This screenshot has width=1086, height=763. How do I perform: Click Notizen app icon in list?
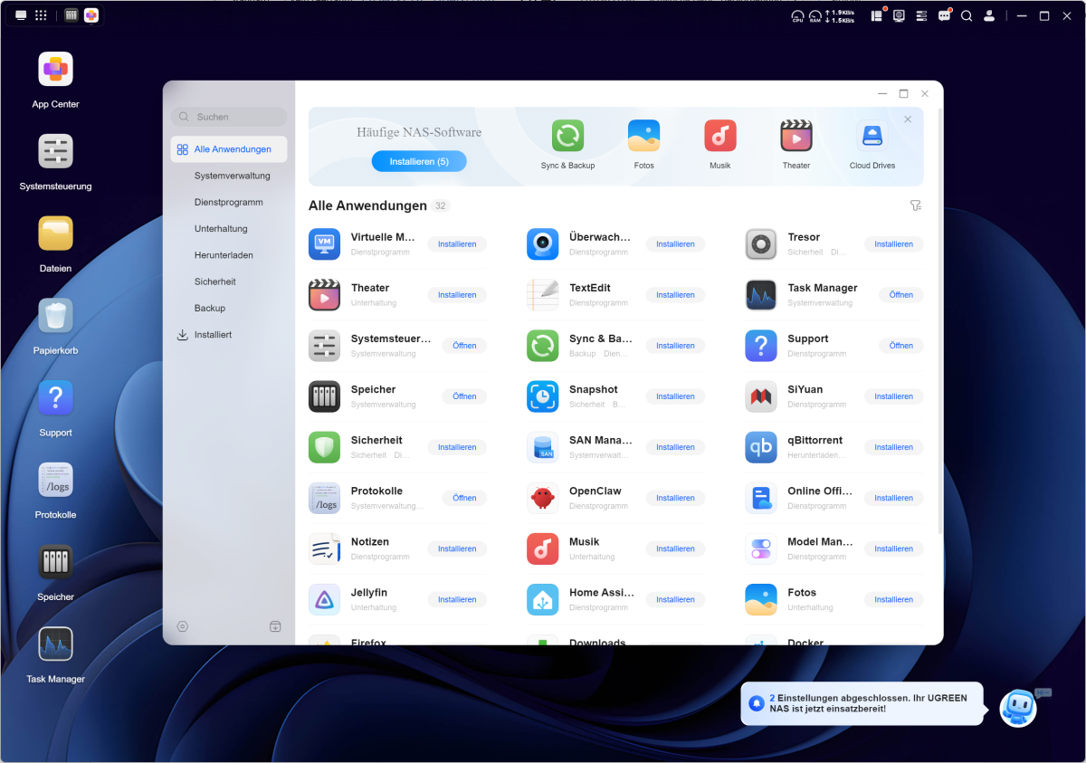pos(324,548)
